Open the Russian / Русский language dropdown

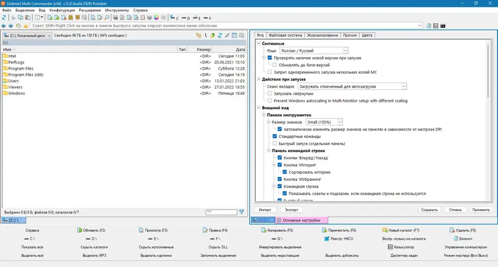(x=314, y=50)
